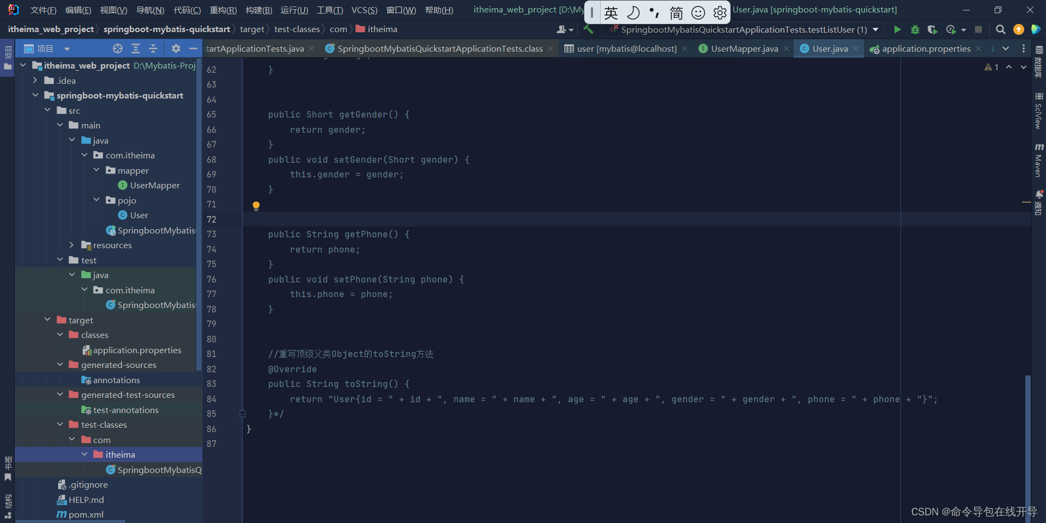Viewport: 1046px width, 523px height.
Task: Click the warning indicator showing 1 problem
Action: [991, 67]
